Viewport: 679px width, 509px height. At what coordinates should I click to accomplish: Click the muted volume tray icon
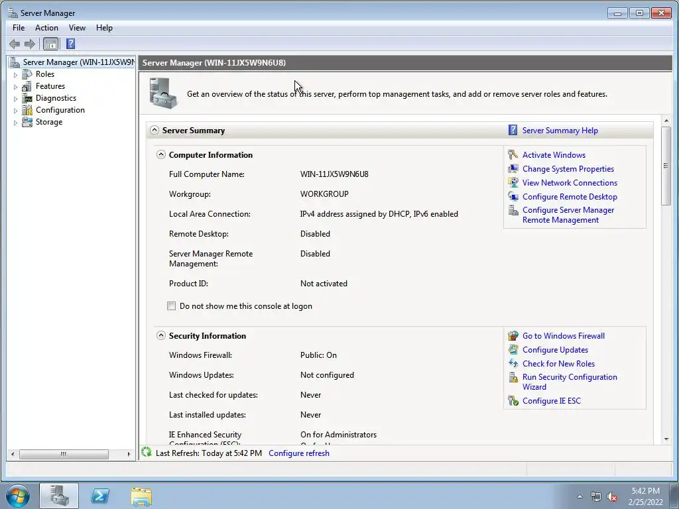(612, 496)
